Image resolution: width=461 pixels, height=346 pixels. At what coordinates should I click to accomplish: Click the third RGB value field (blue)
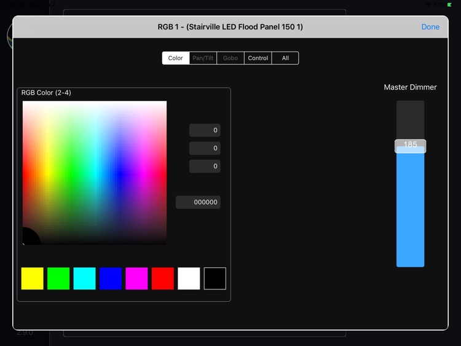(x=205, y=166)
